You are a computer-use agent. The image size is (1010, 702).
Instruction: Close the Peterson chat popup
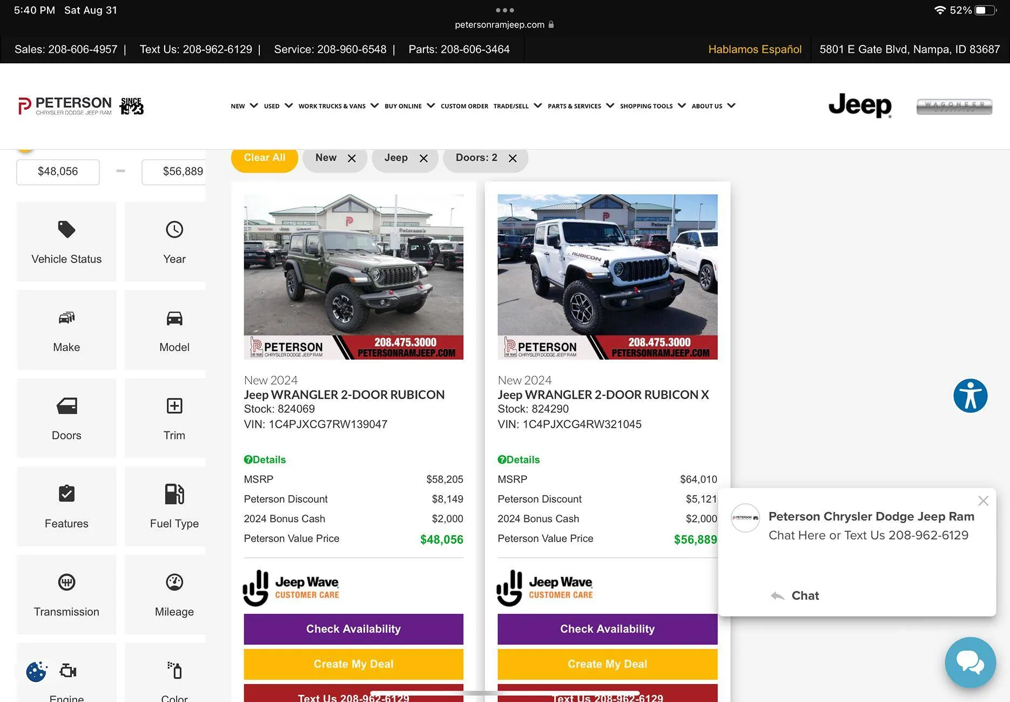coord(983,501)
